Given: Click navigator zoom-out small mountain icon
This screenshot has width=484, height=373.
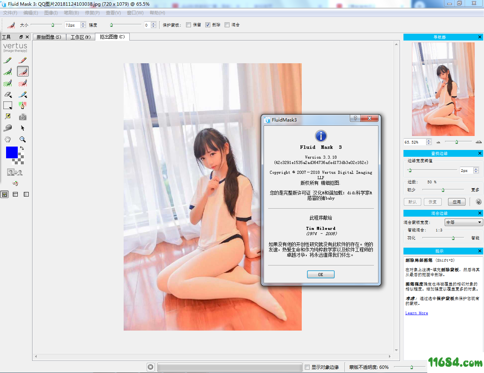Looking at the screenshot, I should pyautogui.click(x=438, y=142).
